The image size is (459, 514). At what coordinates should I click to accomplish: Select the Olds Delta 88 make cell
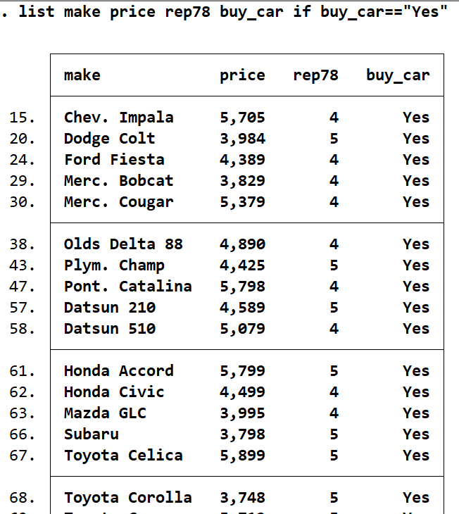[x=123, y=244]
